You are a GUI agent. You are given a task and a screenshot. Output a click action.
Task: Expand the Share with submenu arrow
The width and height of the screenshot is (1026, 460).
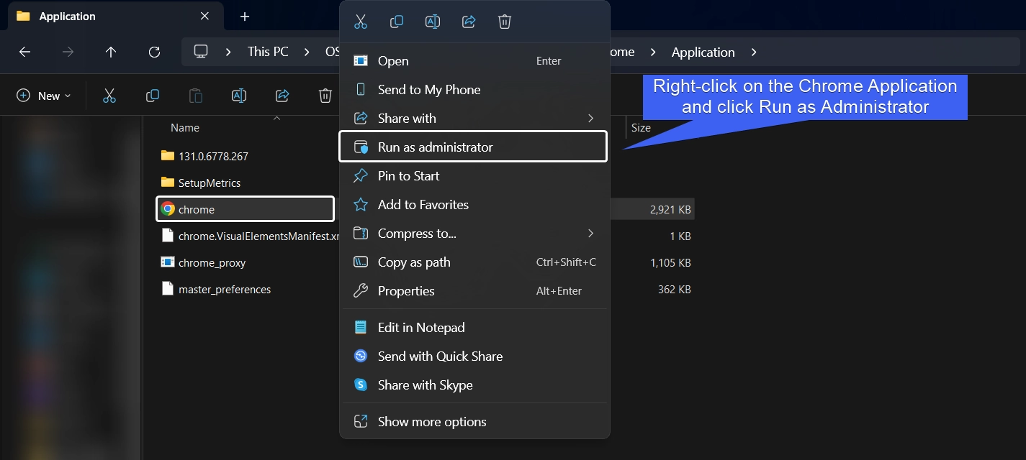[590, 118]
